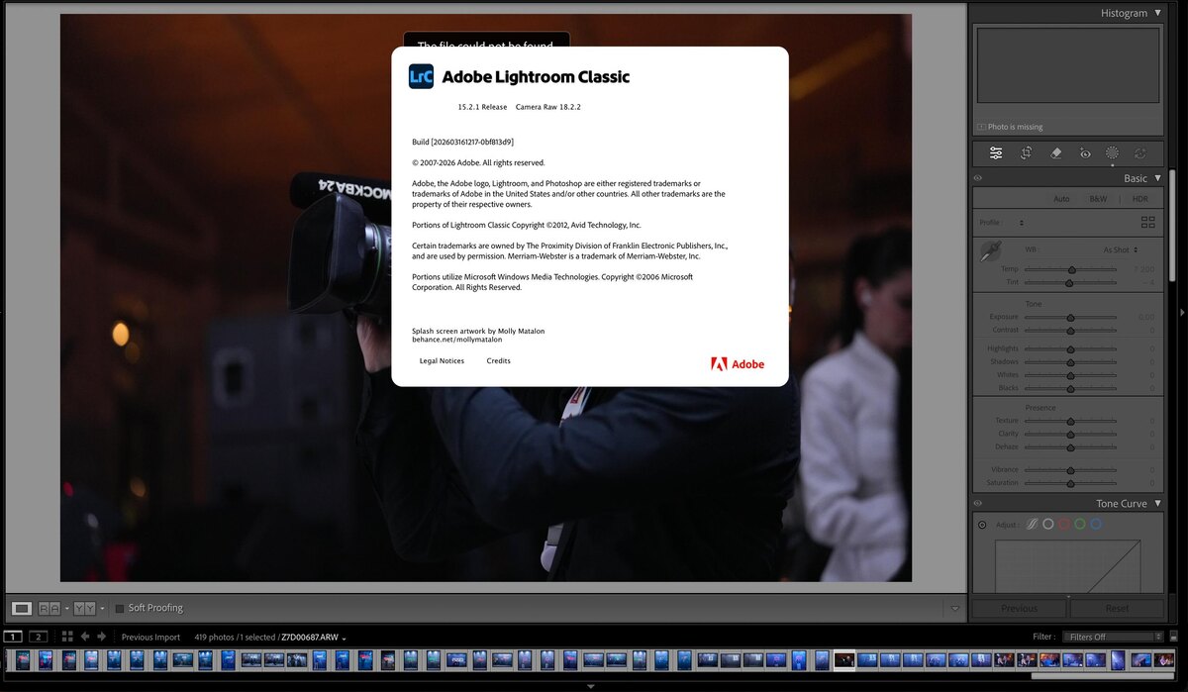1188x692 pixels.
Task: Collapse the Histogram panel
Action: [1157, 13]
